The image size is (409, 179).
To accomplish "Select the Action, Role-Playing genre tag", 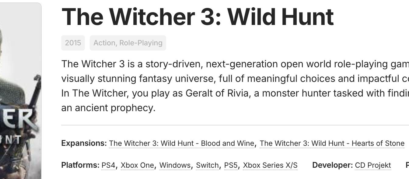I will [x=128, y=43].
